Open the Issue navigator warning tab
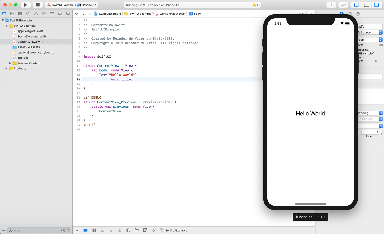384x234 pixels. coord(36,14)
